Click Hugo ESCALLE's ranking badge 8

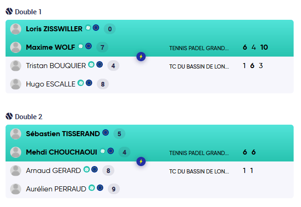tap(103, 84)
